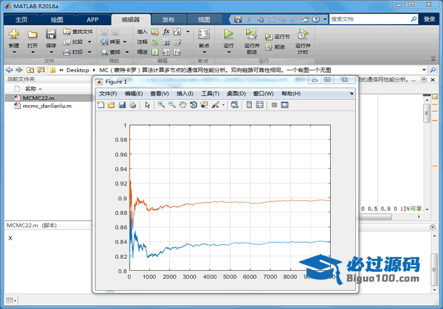The height and width of the screenshot is (309, 443).
Task: Click the Run Section (运行节) button
Action: click(x=278, y=36)
